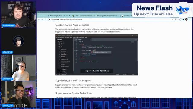Click the FOLDERS sidebar header in the Sublime demo

click(59, 40)
